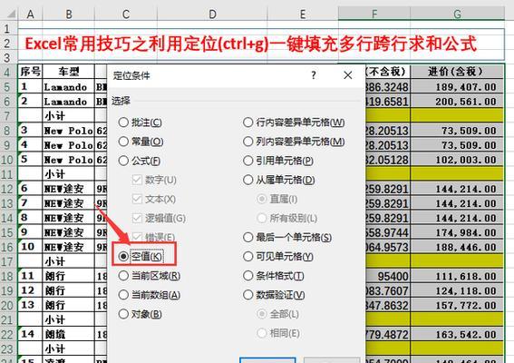Select the 相同(E) sub-option under 数据验证
This screenshot has height=363, width=514.
click(x=278, y=333)
